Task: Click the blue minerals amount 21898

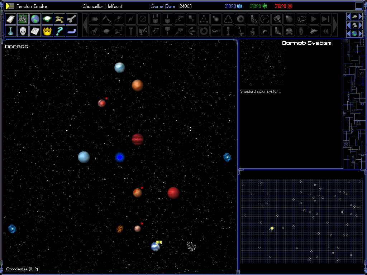Action: tap(230, 6)
